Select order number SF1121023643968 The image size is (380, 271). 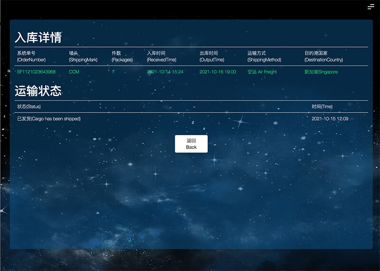coord(37,72)
